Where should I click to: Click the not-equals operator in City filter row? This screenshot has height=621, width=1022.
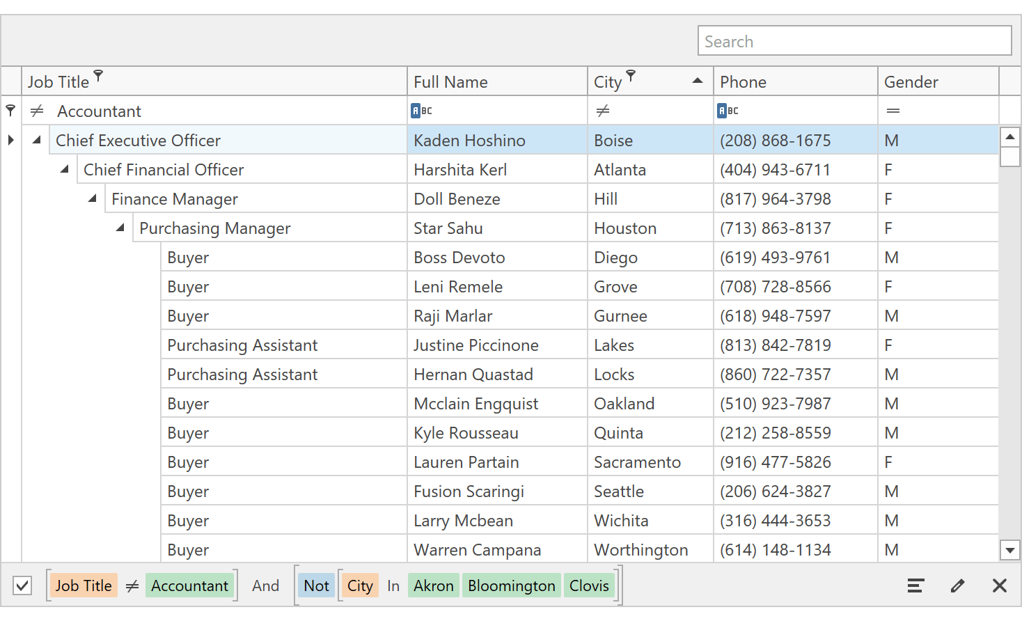tap(603, 111)
